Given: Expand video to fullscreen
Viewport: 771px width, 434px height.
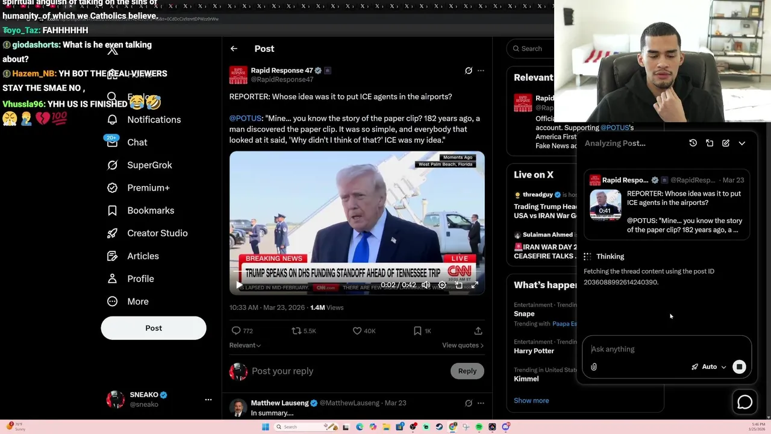Looking at the screenshot, I should tap(475, 285).
